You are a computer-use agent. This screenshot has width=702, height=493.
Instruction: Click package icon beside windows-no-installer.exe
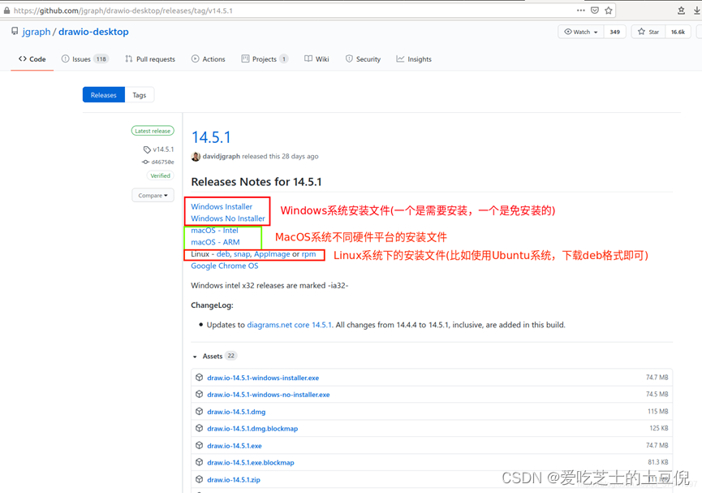(x=199, y=395)
